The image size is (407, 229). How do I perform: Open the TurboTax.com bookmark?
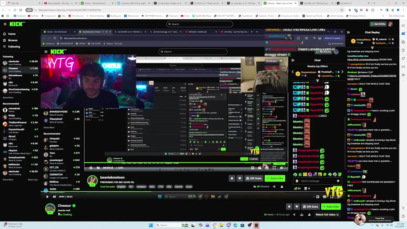pos(76,16)
